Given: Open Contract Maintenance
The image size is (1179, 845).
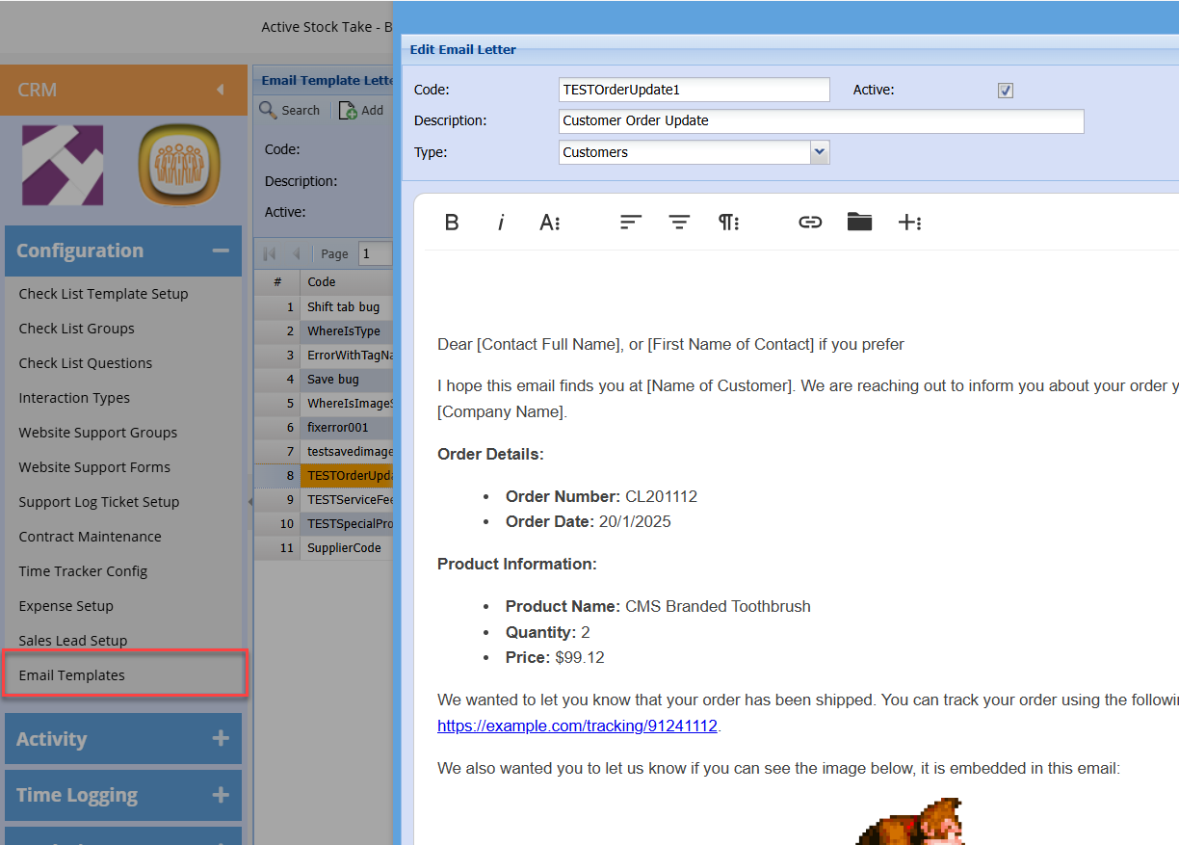Looking at the screenshot, I should tap(90, 537).
